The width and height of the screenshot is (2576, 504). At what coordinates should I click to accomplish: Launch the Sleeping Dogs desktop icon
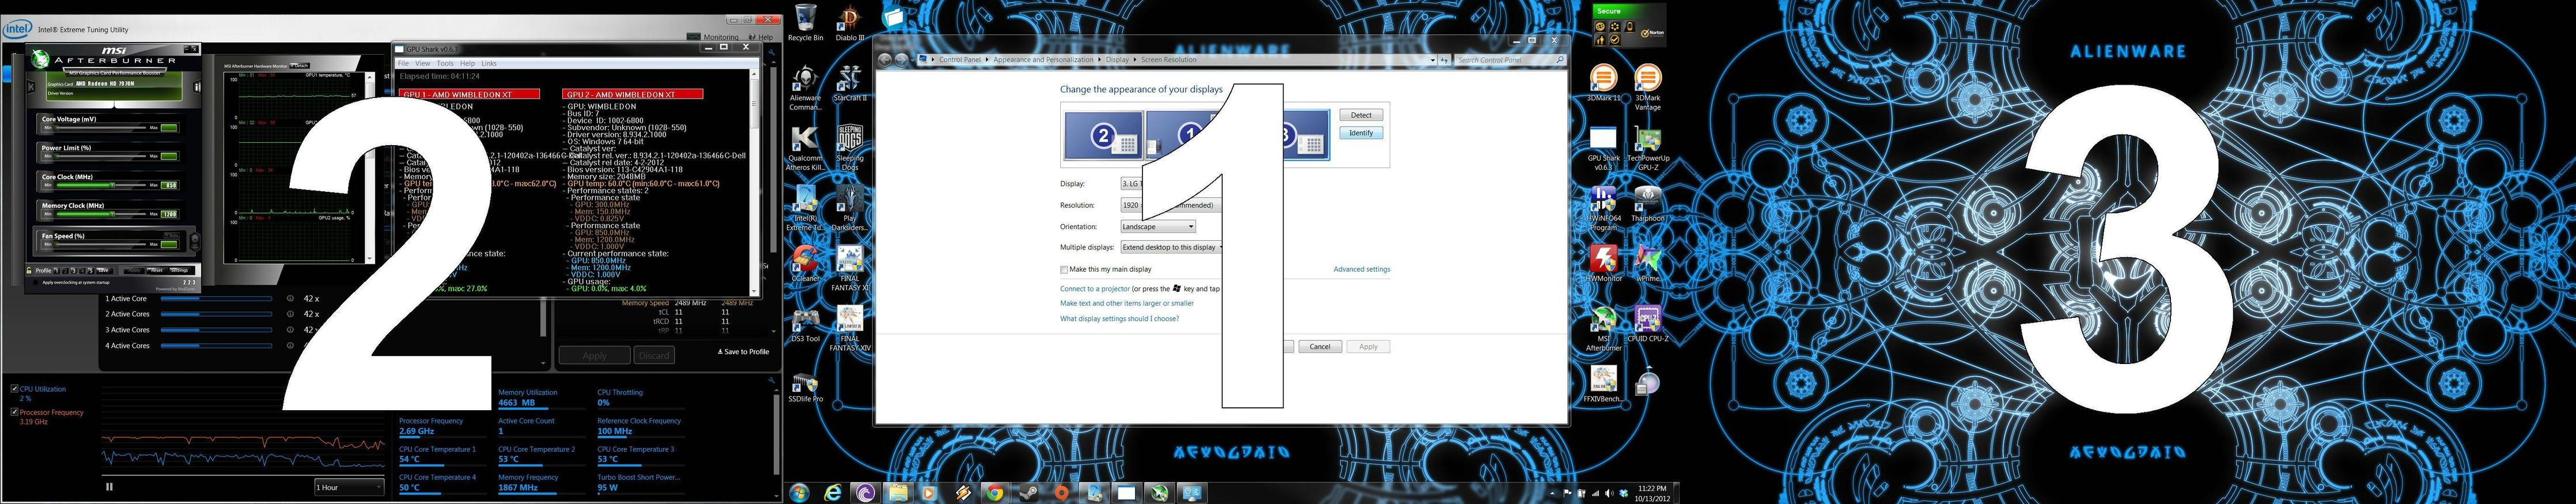(x=849, y=148)
